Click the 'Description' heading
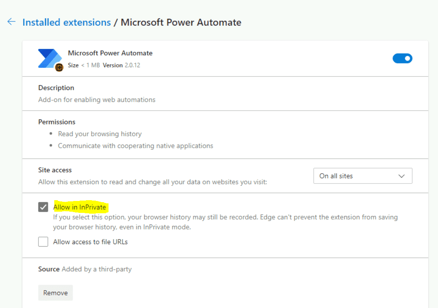438x308 pixels. [x=56, y=88]
